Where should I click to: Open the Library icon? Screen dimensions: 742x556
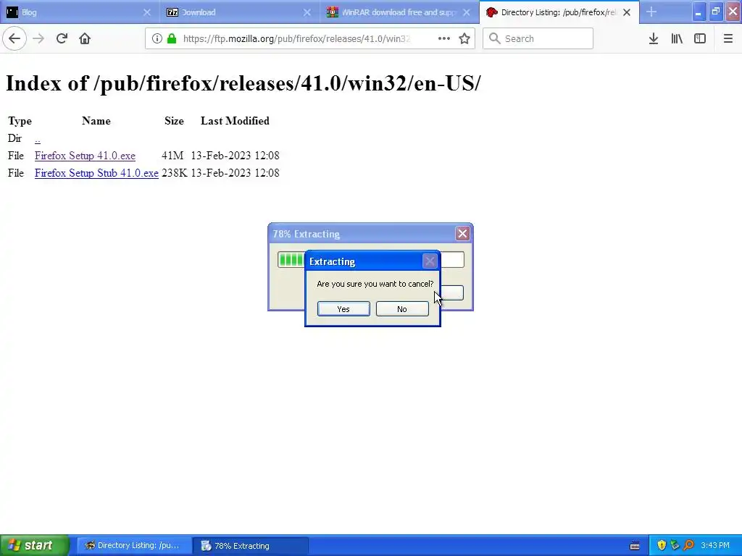coord(677,38)
